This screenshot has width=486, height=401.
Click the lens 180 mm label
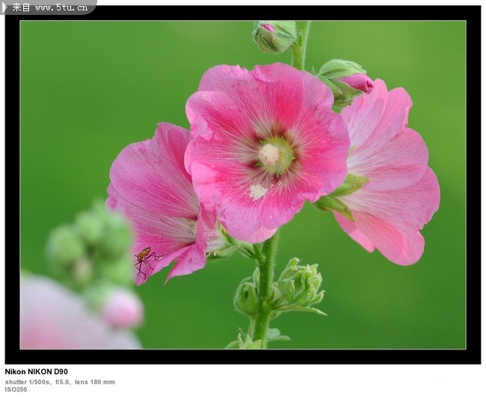[x=95, y=382]
